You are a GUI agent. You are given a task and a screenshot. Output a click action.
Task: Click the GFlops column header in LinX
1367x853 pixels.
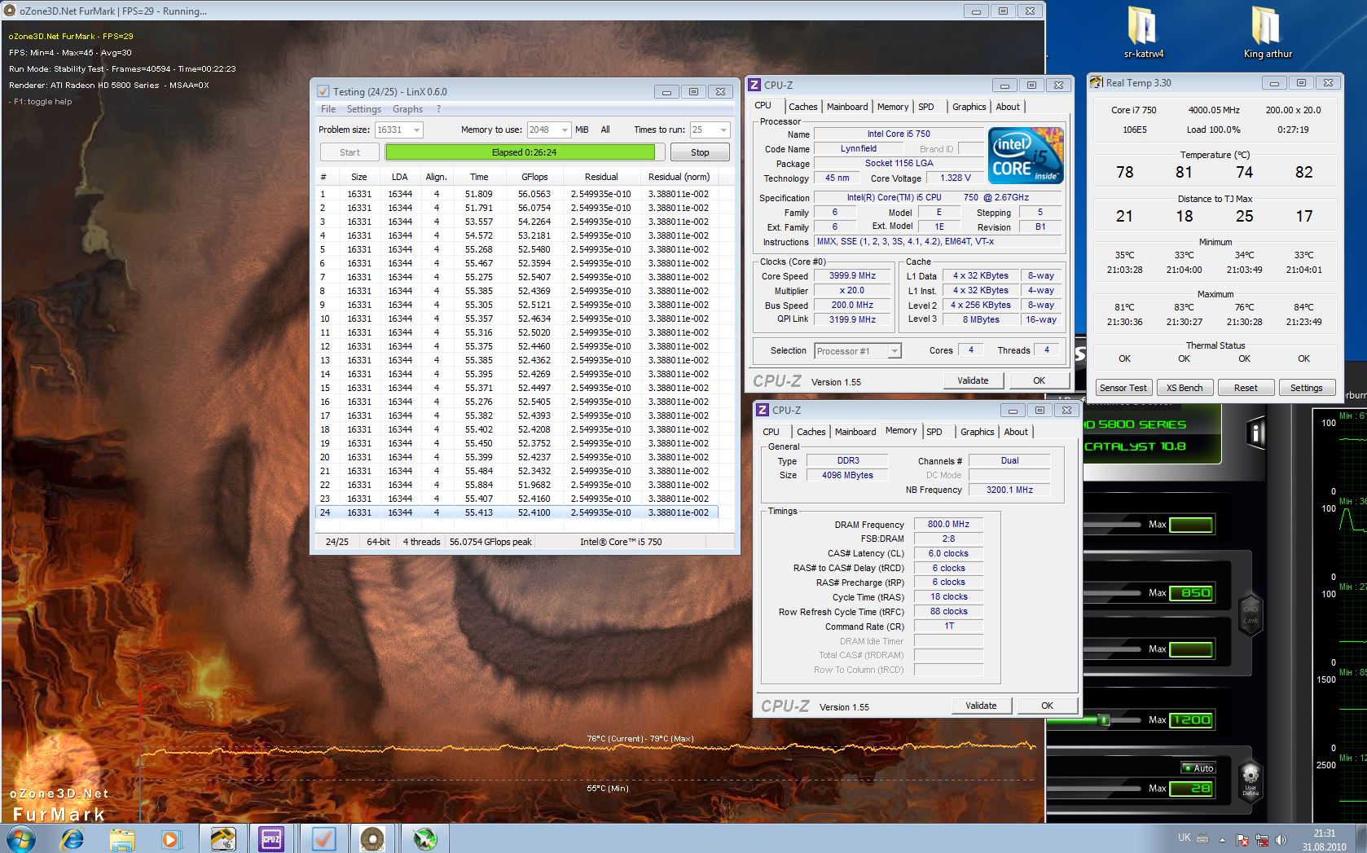click(x=534, y=177)
